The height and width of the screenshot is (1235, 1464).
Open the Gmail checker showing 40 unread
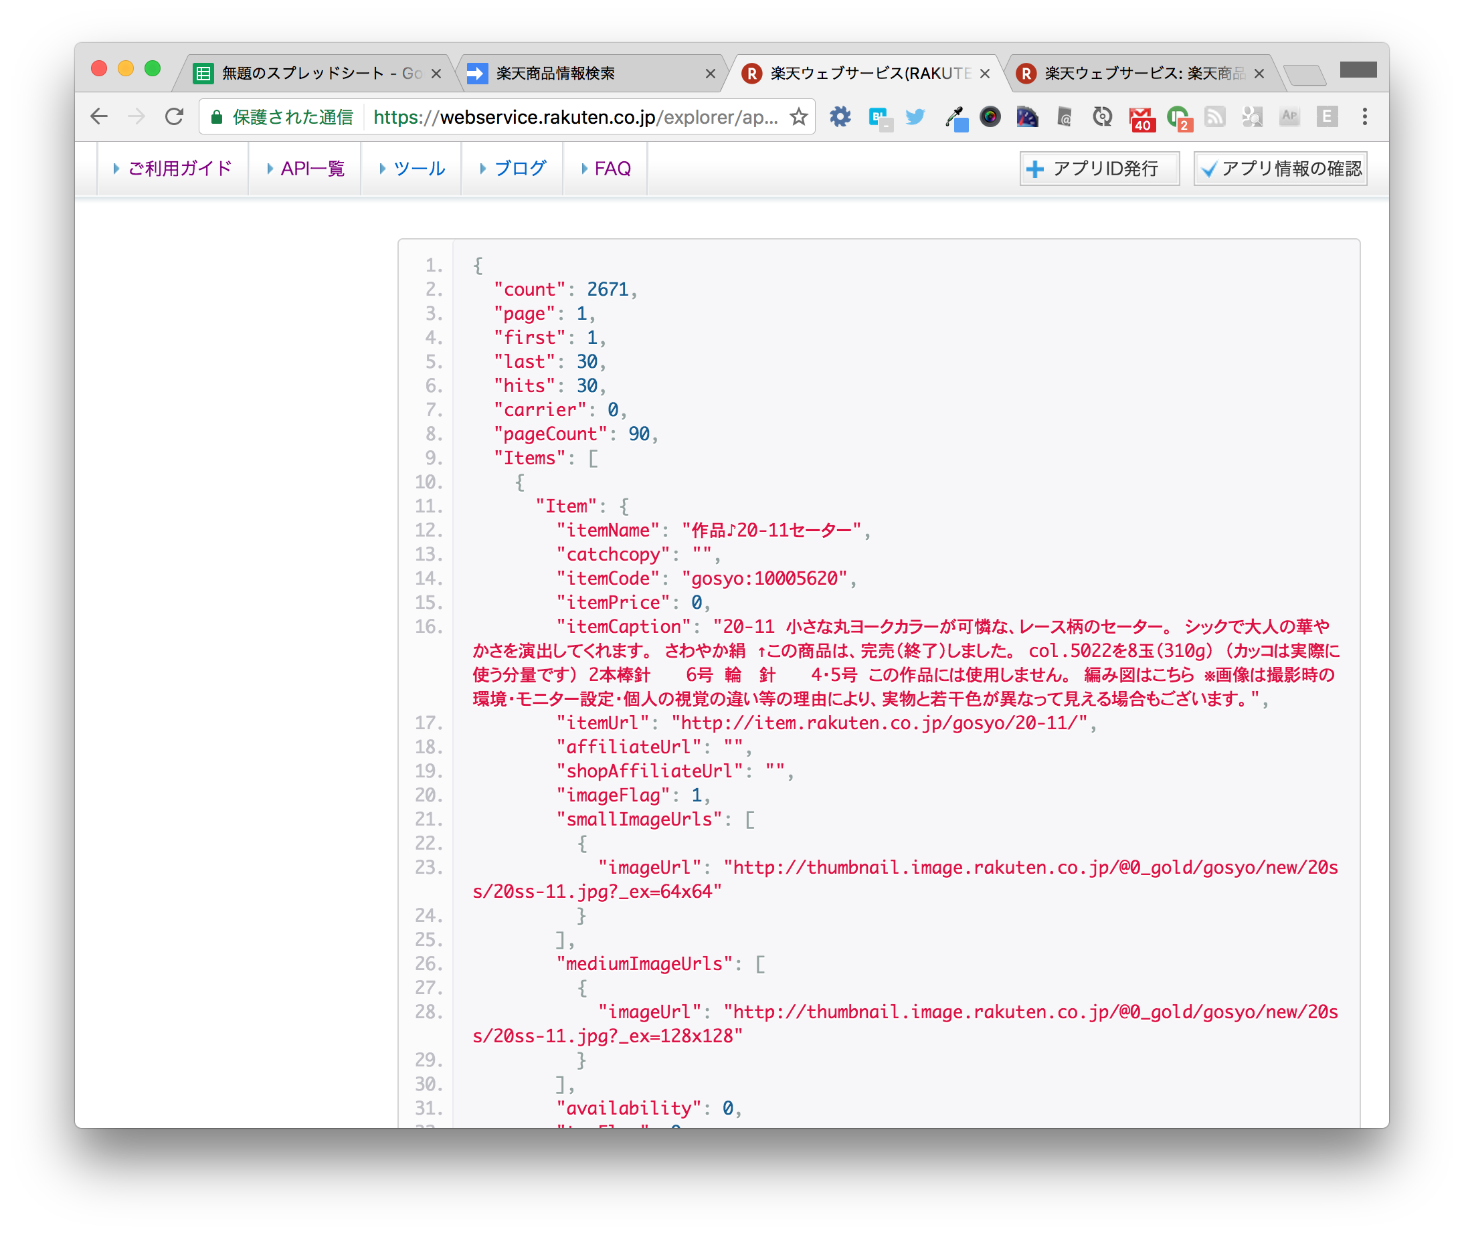click(1141, 118)
